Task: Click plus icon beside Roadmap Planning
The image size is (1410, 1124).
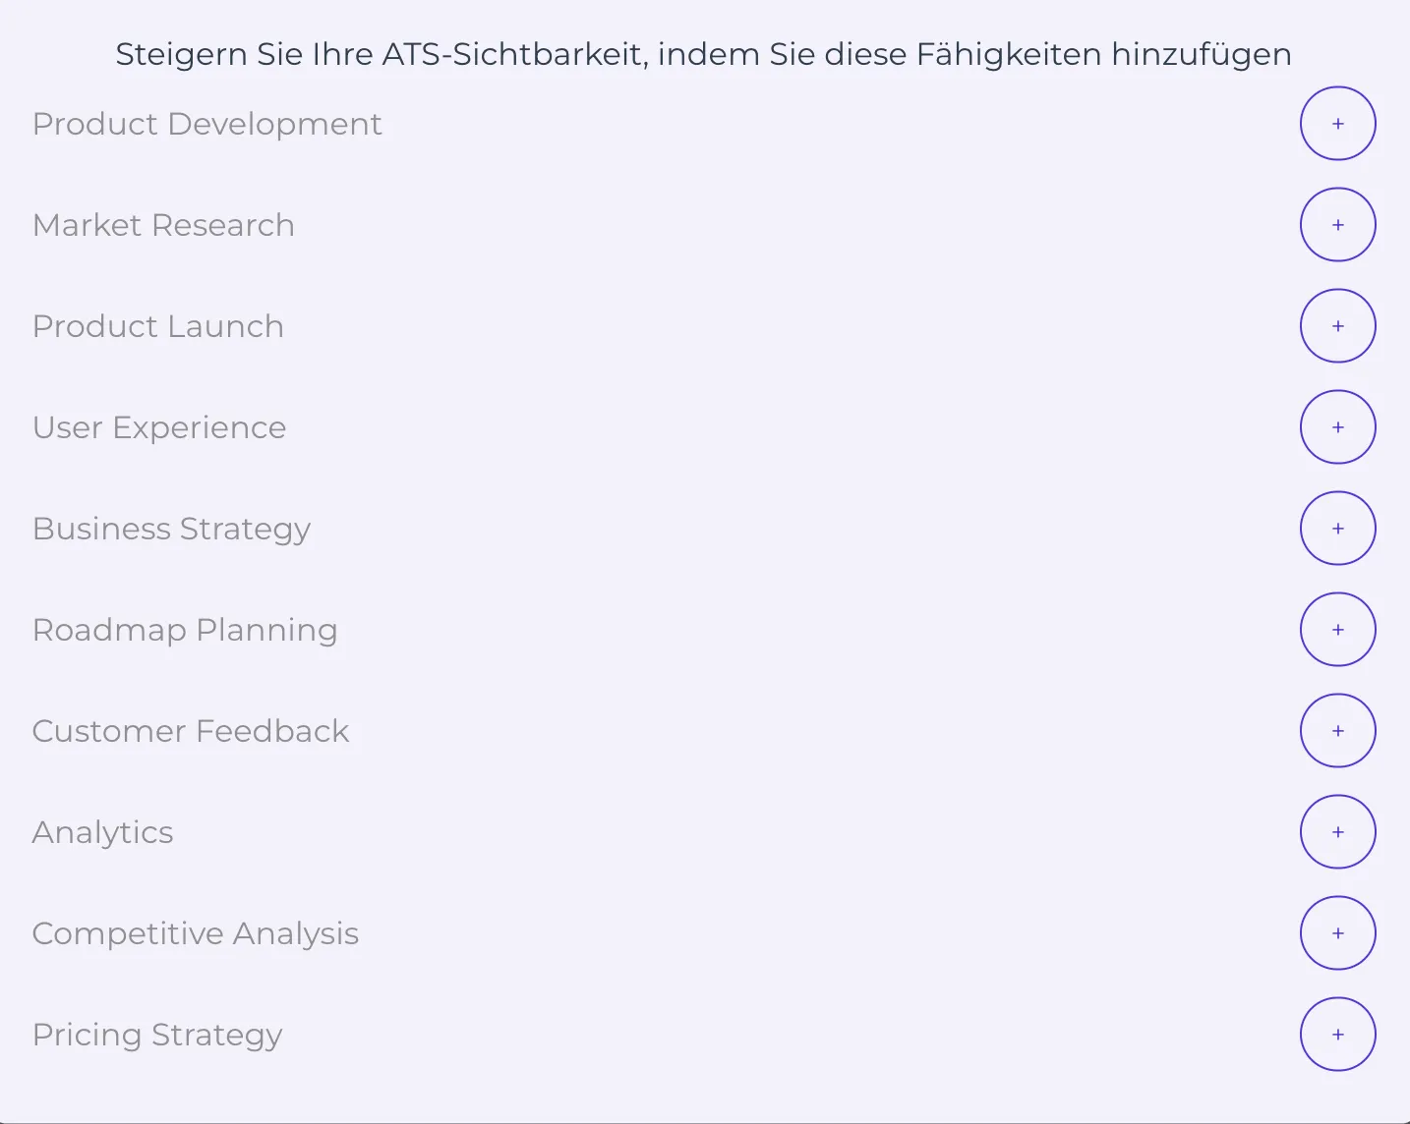Action: [x=1337, y=630]
